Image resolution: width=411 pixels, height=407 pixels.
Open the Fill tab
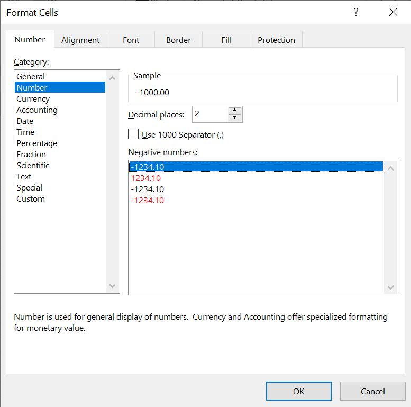[x=226, y=40]
